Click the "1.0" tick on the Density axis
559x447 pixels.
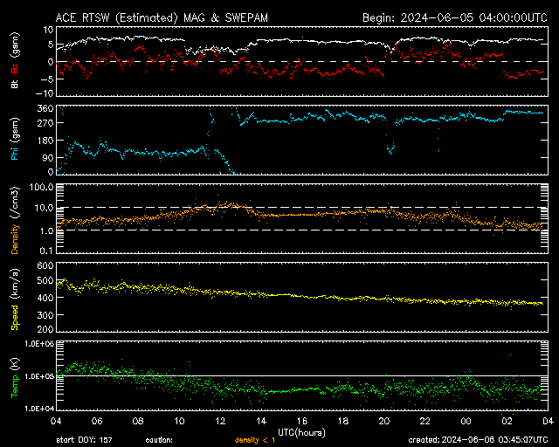click(45, 231)
